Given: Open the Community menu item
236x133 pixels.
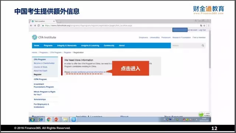Looking at the screenshot, I should pyautogui.click(x=109, y=45).
